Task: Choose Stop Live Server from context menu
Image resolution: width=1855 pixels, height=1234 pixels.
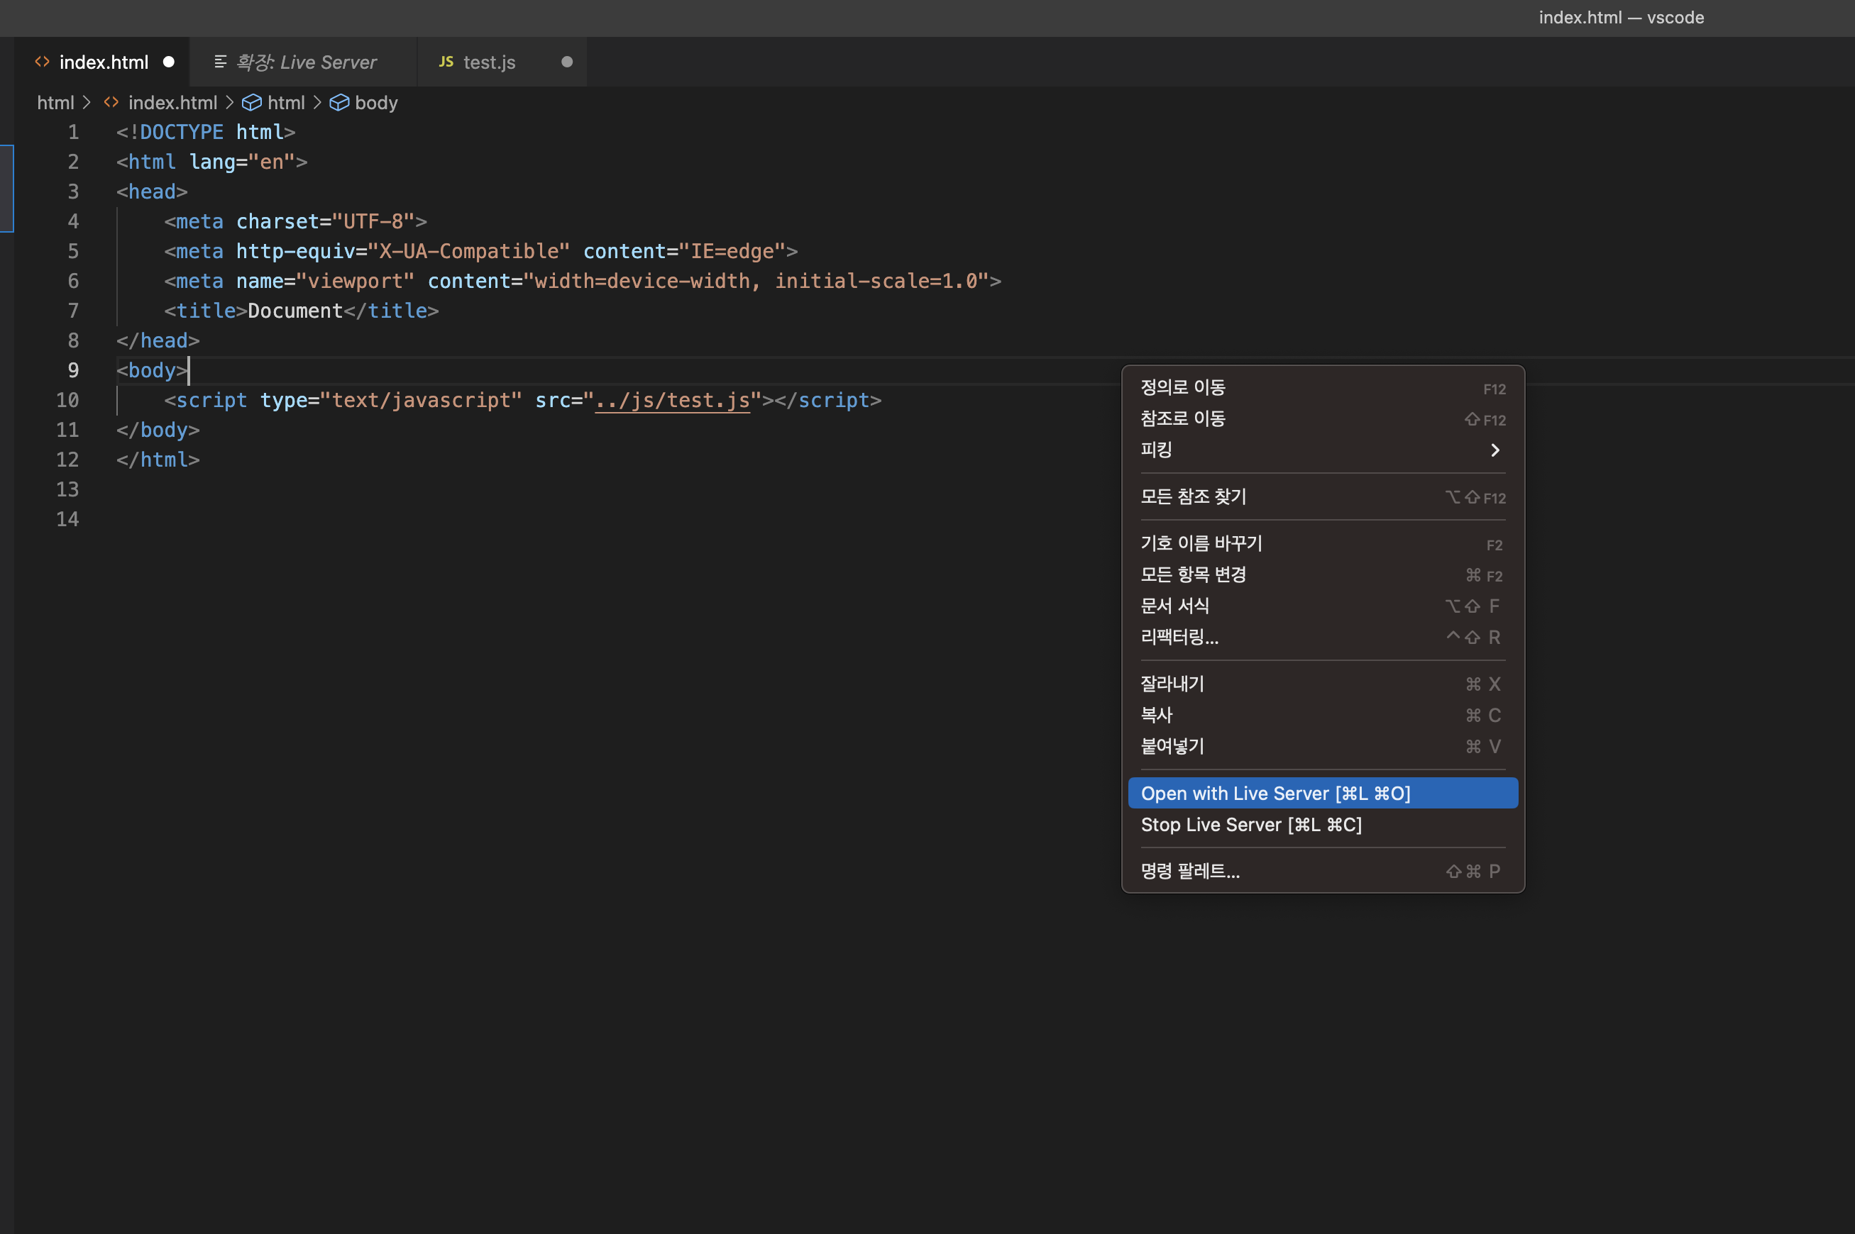Action: pos(1251,825)
